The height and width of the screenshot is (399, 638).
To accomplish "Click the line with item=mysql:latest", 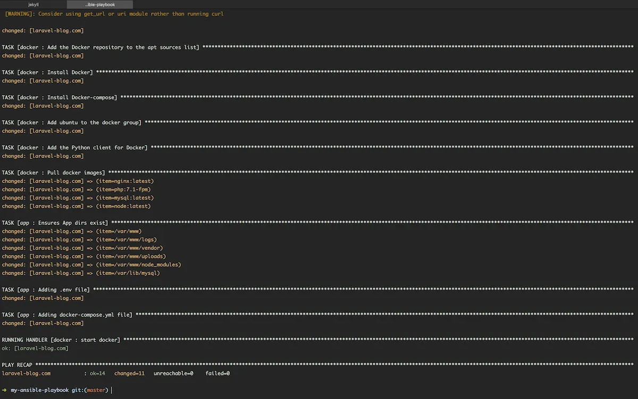I will point(78,198).
